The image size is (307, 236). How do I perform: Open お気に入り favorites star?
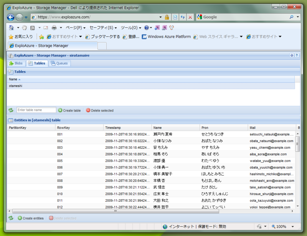point(21,36)
